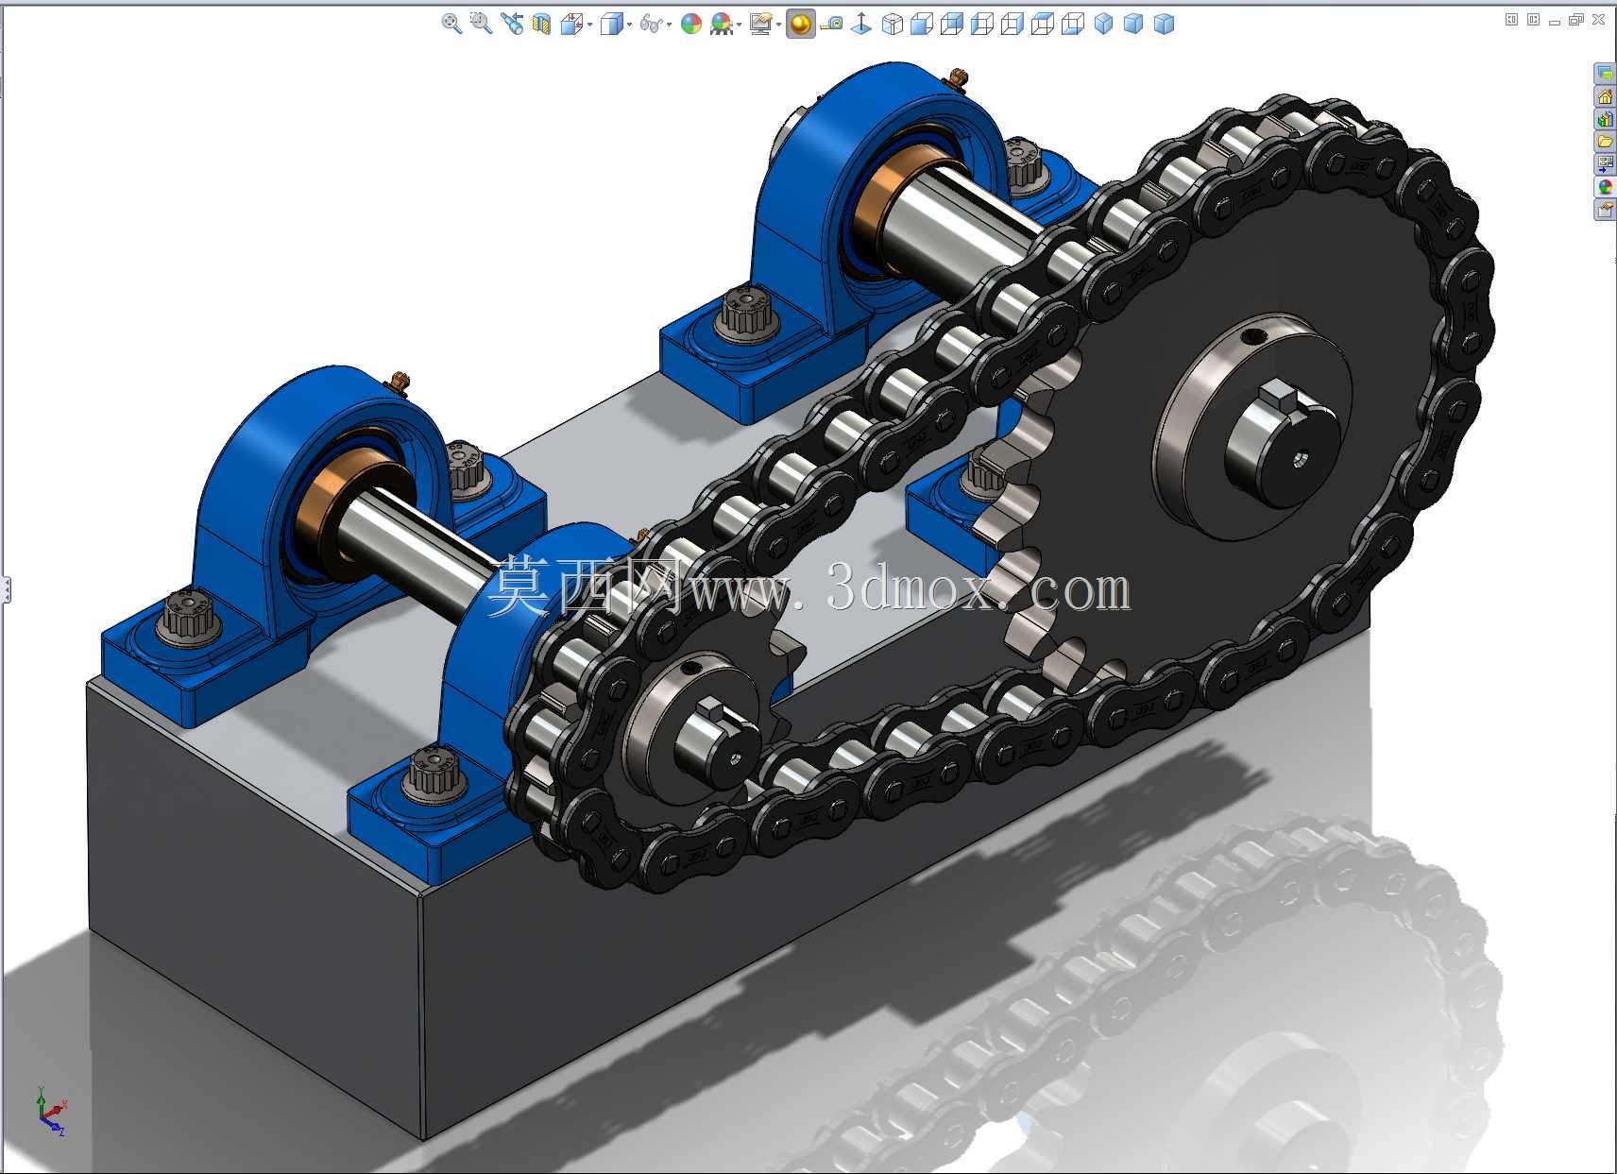Open the house icon Resources tab
1617x1174 pixels.
pyautogui.click(x=1605, y=96)
